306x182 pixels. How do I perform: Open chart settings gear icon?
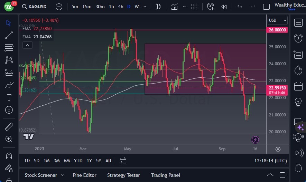[278, 149]
